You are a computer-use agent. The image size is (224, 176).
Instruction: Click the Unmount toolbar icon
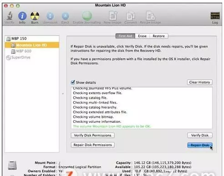tap(50, 16)
